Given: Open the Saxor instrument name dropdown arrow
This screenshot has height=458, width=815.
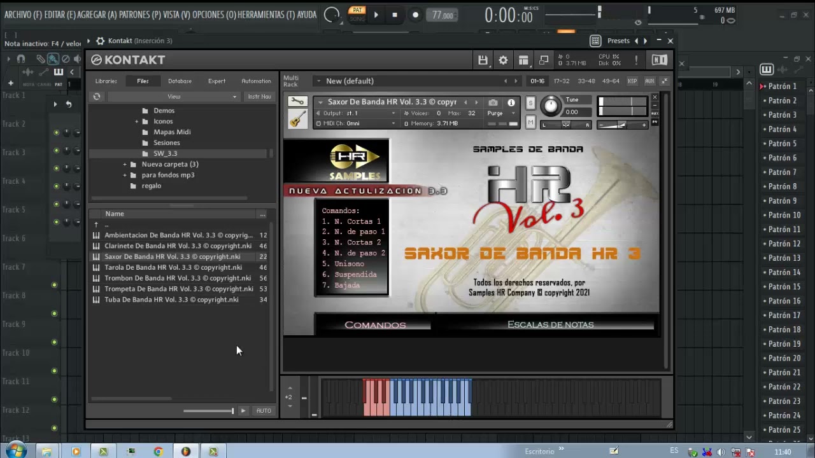Looking at the screenshot, I should tap(320, 102).
